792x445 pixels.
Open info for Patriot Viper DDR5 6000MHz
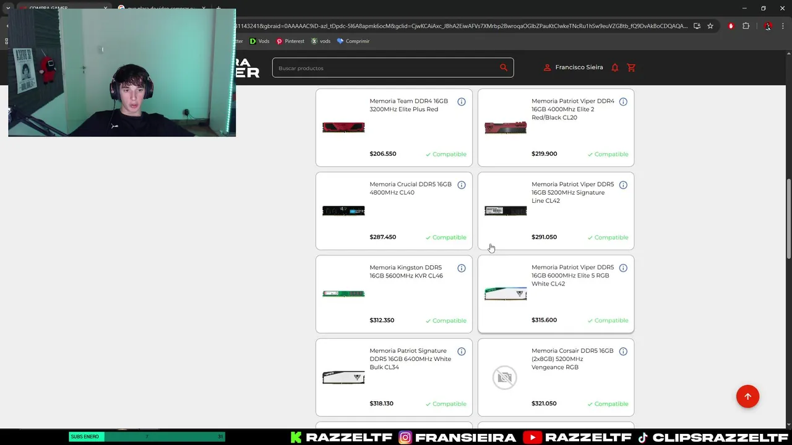[x=623, y=268]
